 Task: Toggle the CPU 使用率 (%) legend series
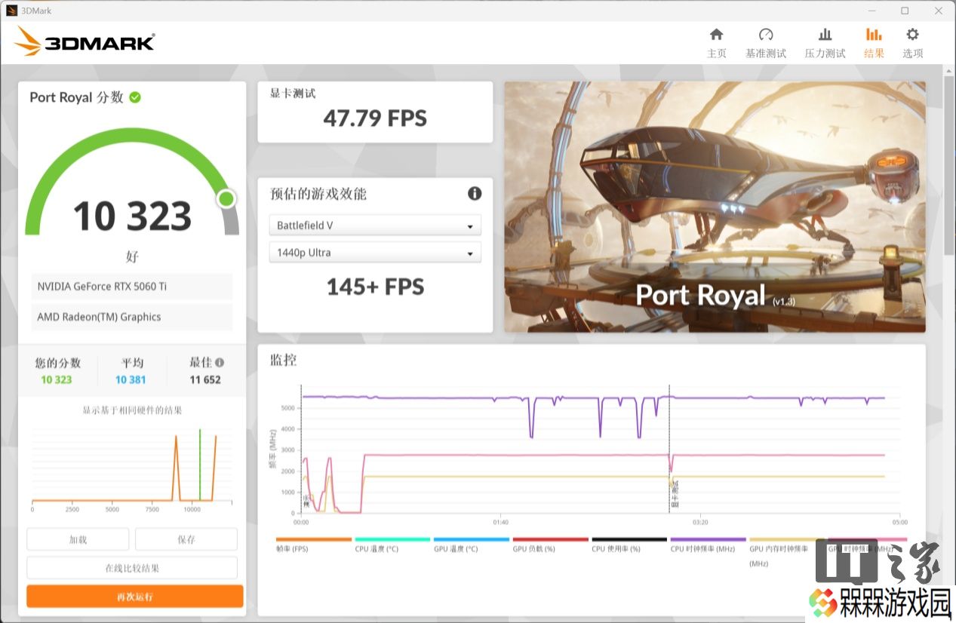pyautogui.click(x=629, y=545)
